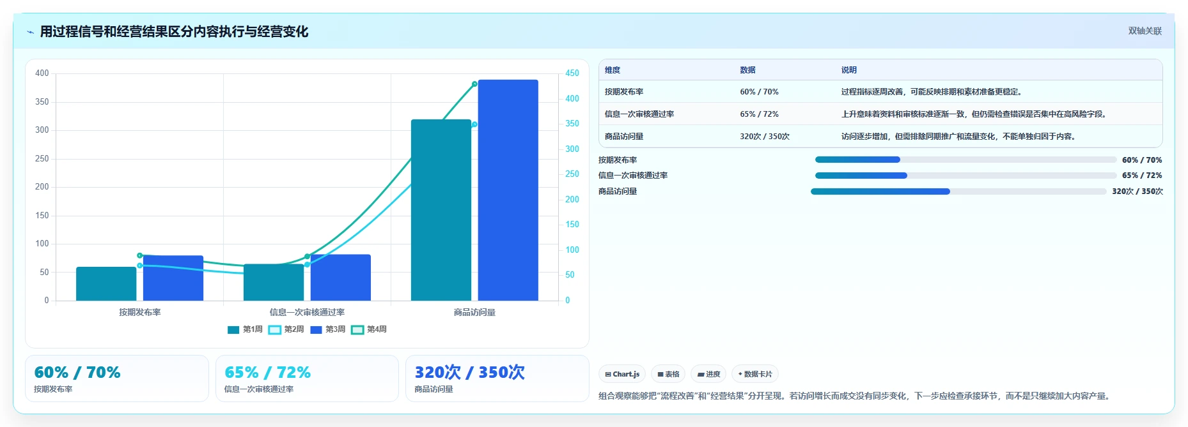Click the 按期发布率 label beside the progress bars
1188x427 pixels.
point(618,160)
